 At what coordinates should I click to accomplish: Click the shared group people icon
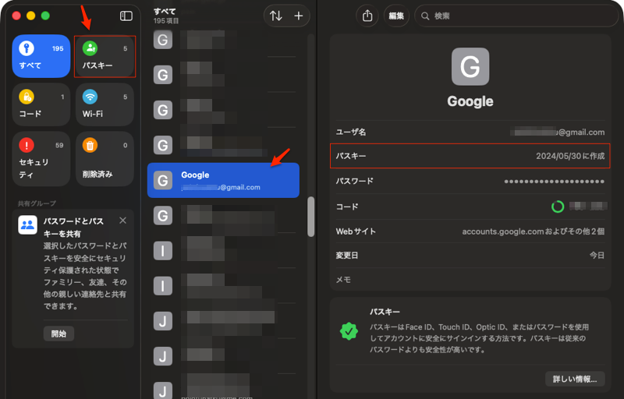(x=28, y=225)
